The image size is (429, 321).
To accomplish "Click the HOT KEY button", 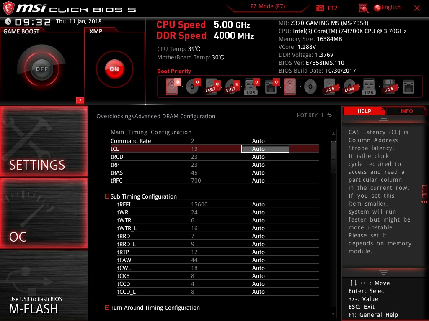I will [x=307, y=115].
